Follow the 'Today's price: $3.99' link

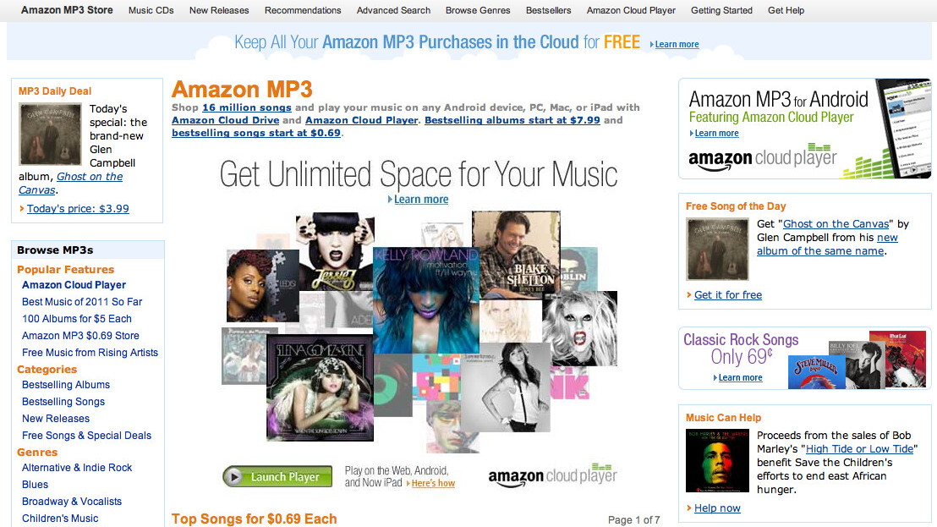pyautogui.click(x=78, y=209)
